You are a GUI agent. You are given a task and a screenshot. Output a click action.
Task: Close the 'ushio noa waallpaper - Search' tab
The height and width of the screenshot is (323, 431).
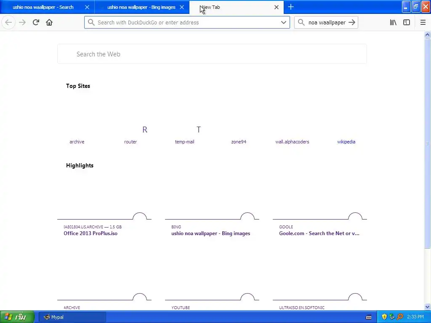point(87,7)
